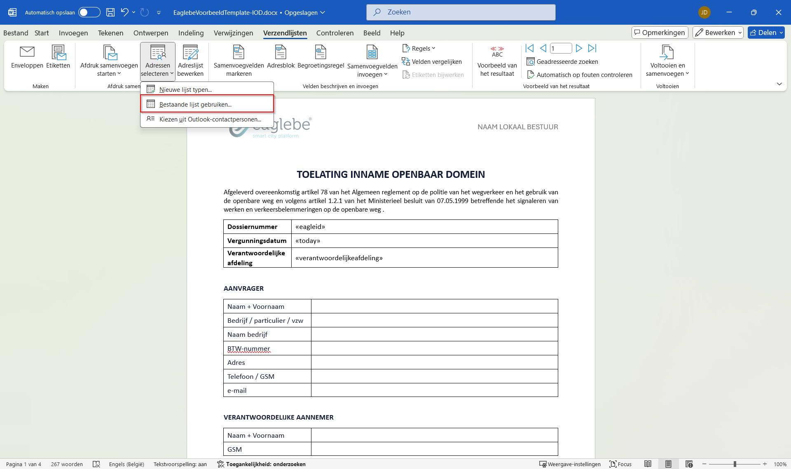This screenshot has height=469, width=791.
Task: Toggle Automatisch opslaan switch
Action: (89, 12)
